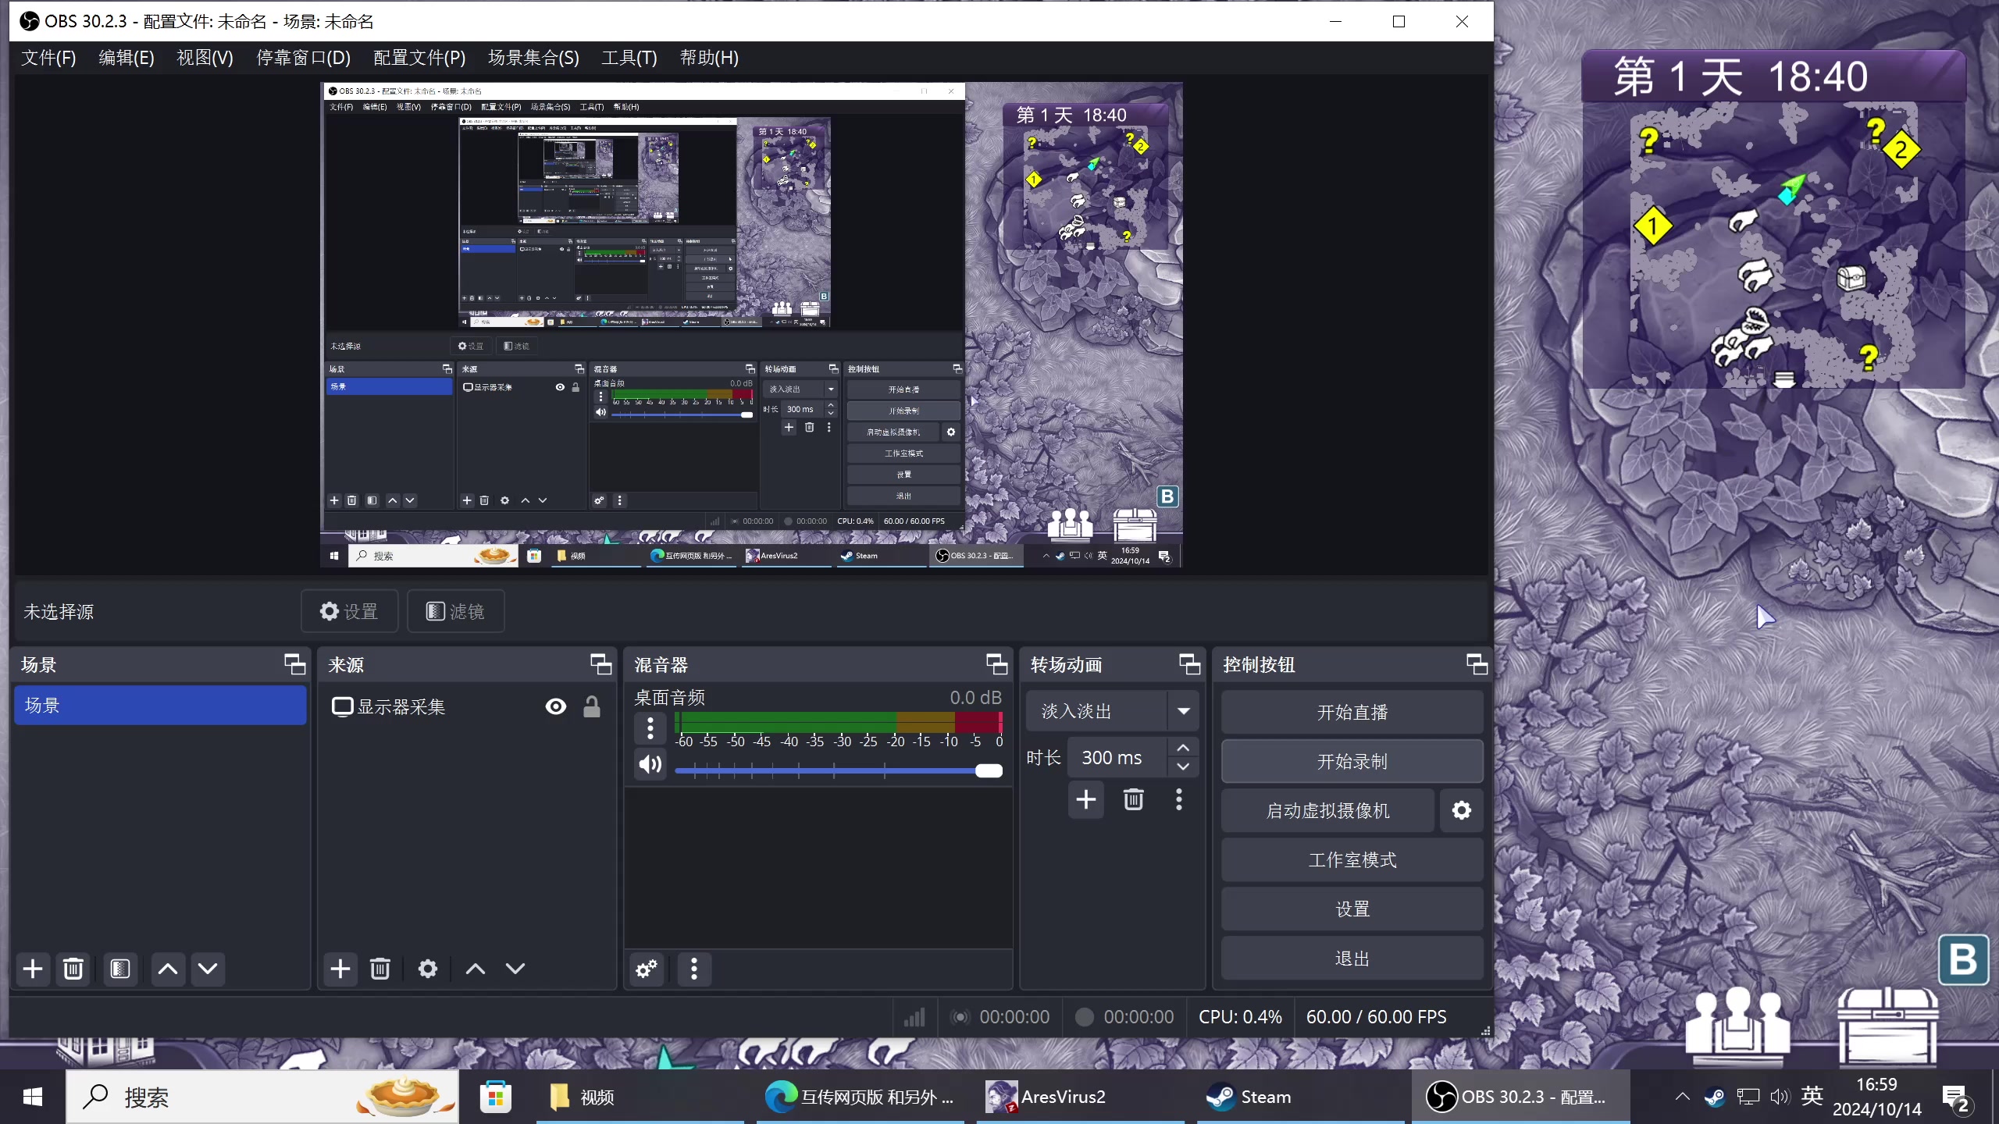Remove selected source with trash icon

point(380,969)
